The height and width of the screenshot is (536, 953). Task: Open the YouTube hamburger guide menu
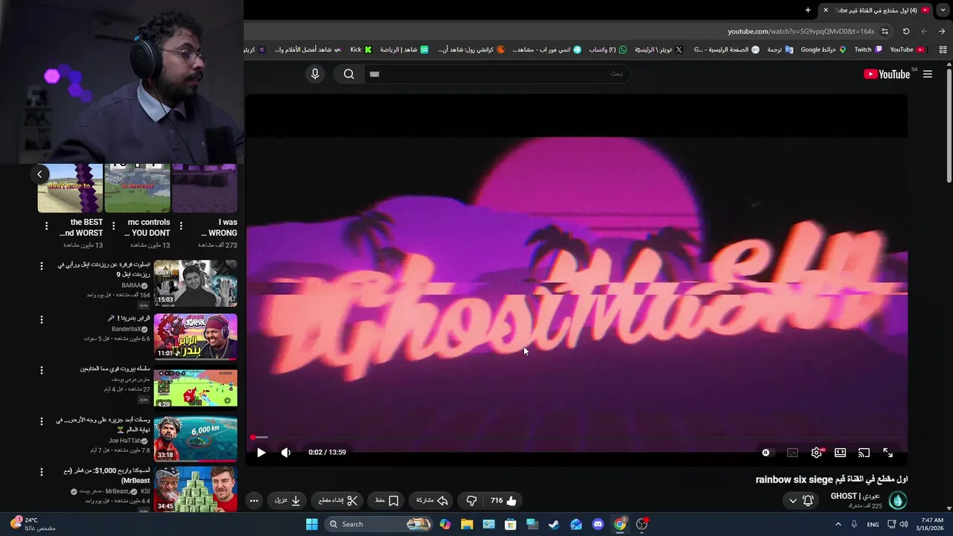[x=928, y=74]
